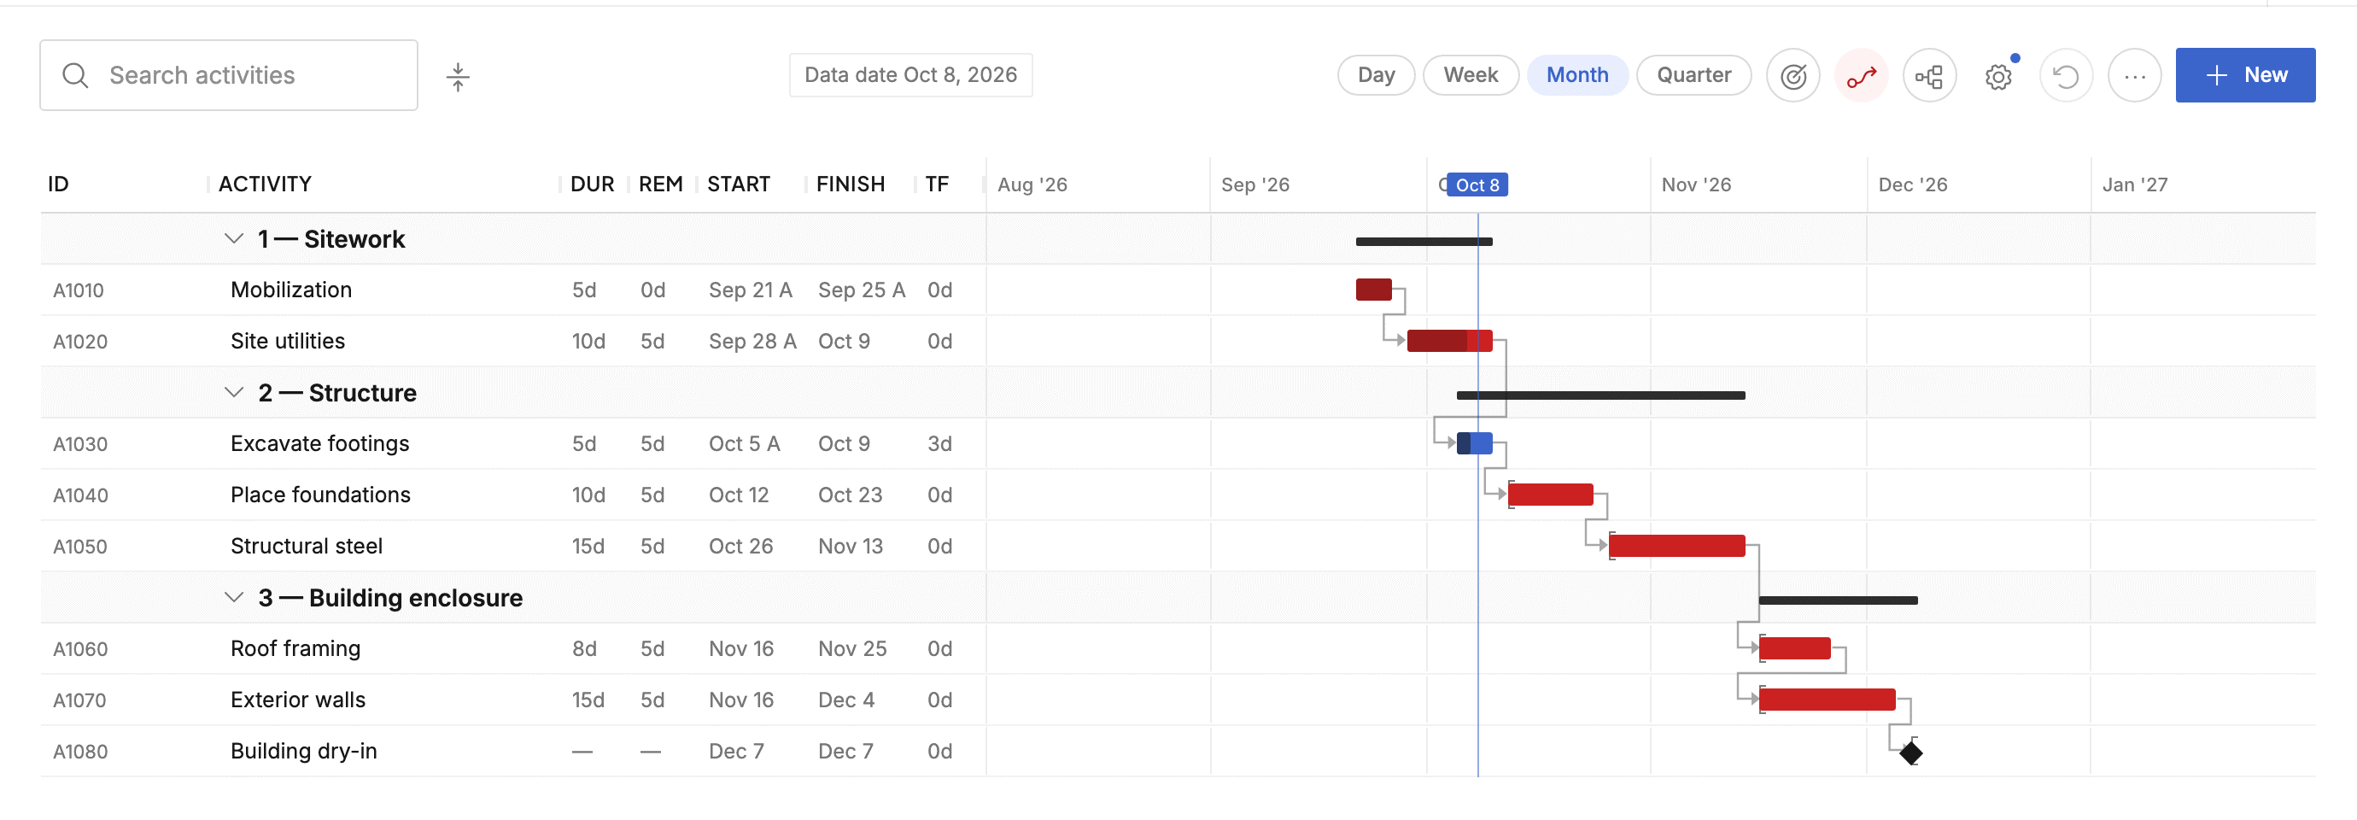Click the FINISH column header
The width and height of the screenshot is (2357, 820).
[850, 184]
